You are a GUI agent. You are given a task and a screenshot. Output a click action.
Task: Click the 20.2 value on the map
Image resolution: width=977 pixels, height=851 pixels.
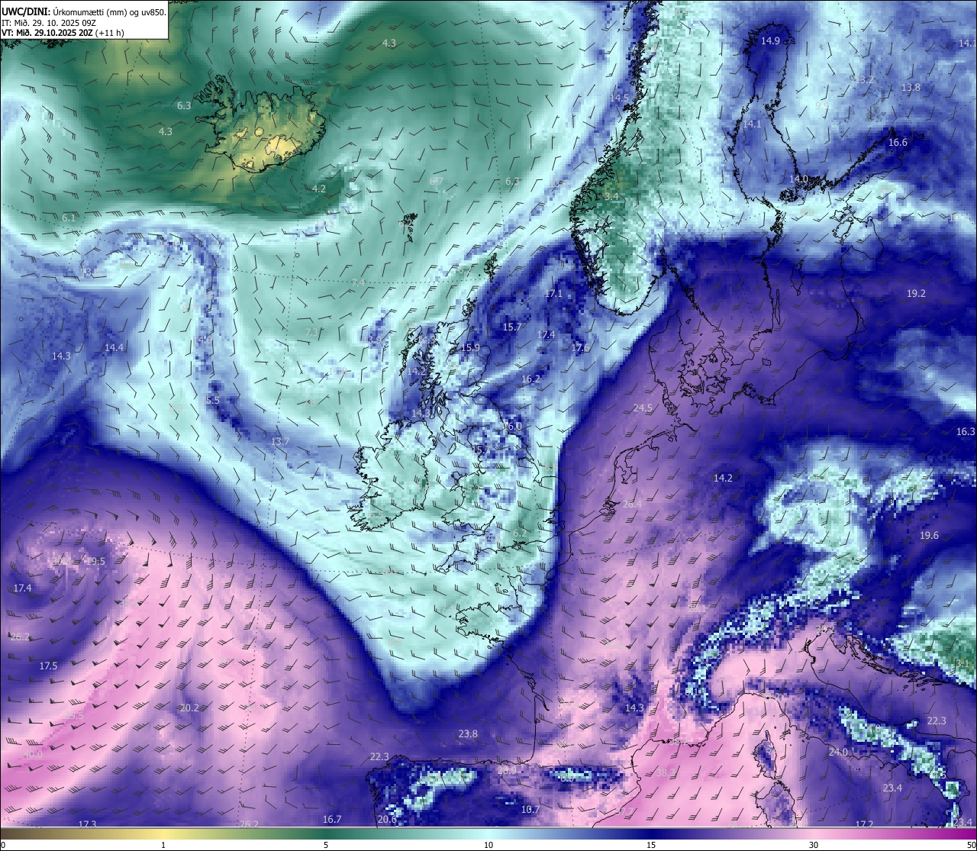coord(189,708)
